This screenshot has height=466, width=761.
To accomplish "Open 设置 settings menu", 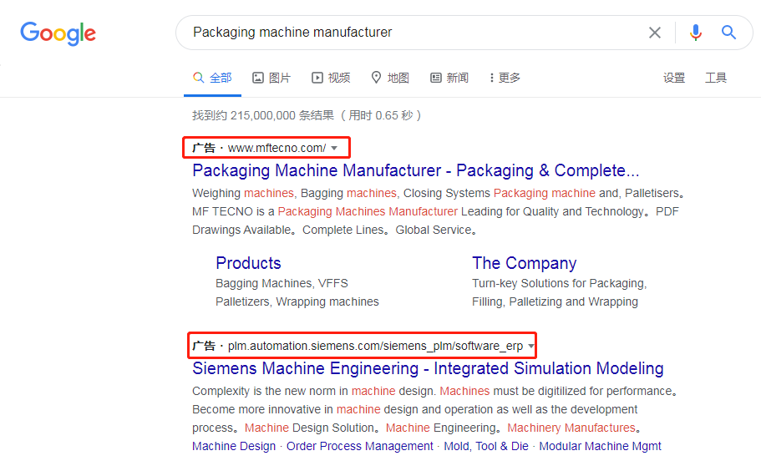I will click(x=674, y=78).
